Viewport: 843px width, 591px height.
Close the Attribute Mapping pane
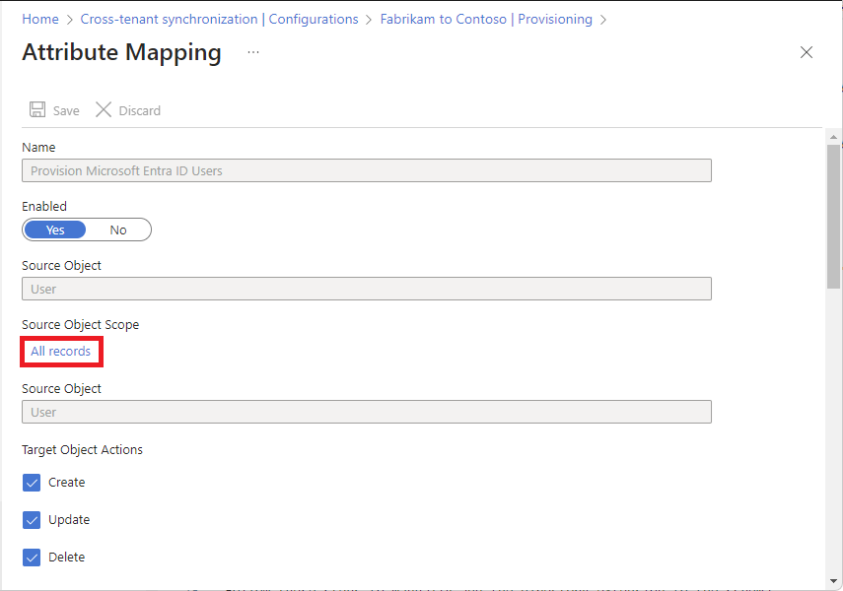[x=807, y=52]
